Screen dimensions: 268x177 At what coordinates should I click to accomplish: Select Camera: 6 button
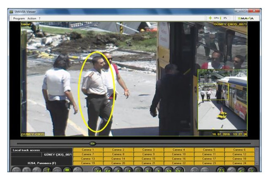click(x=239, y=150)
